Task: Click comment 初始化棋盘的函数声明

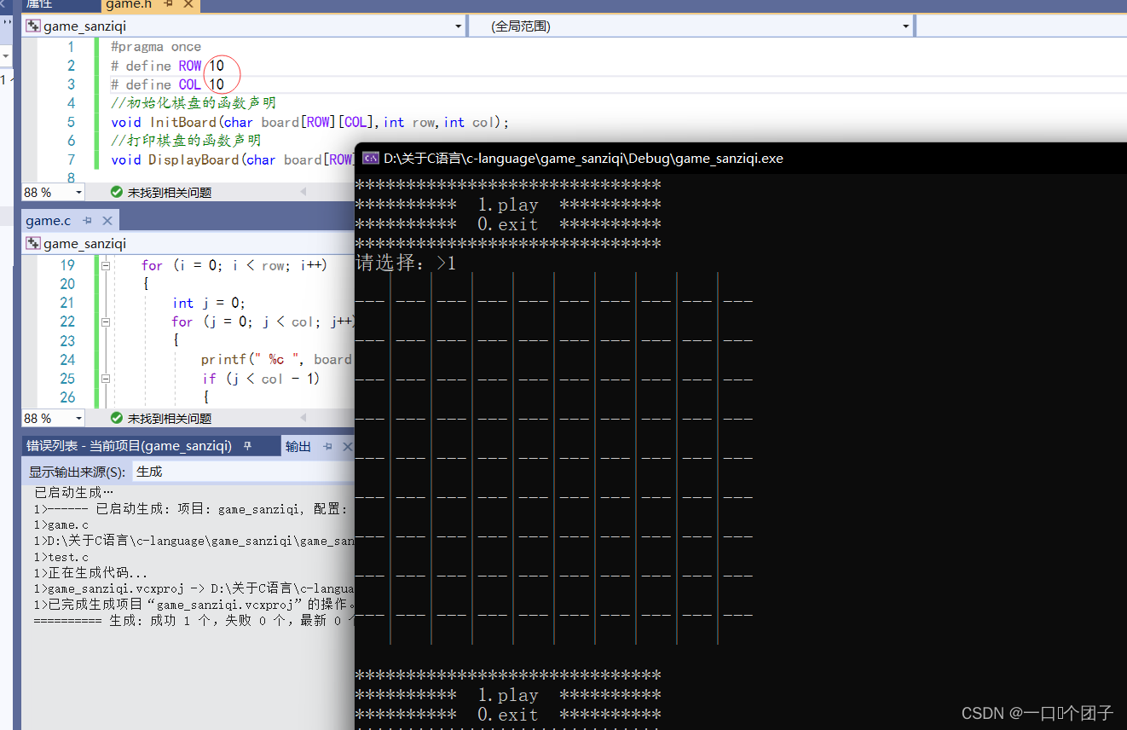Action: 194,103
